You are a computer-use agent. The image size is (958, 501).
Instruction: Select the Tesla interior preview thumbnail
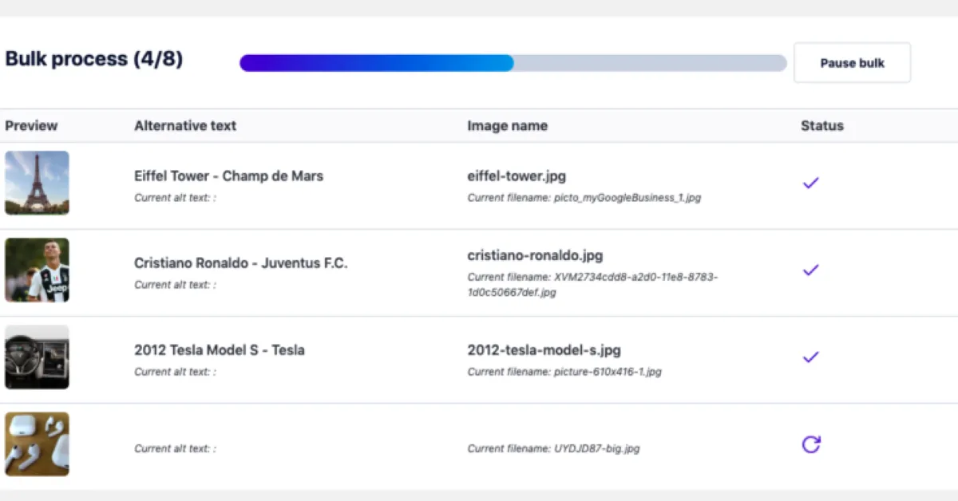click(x=37, y=357)
